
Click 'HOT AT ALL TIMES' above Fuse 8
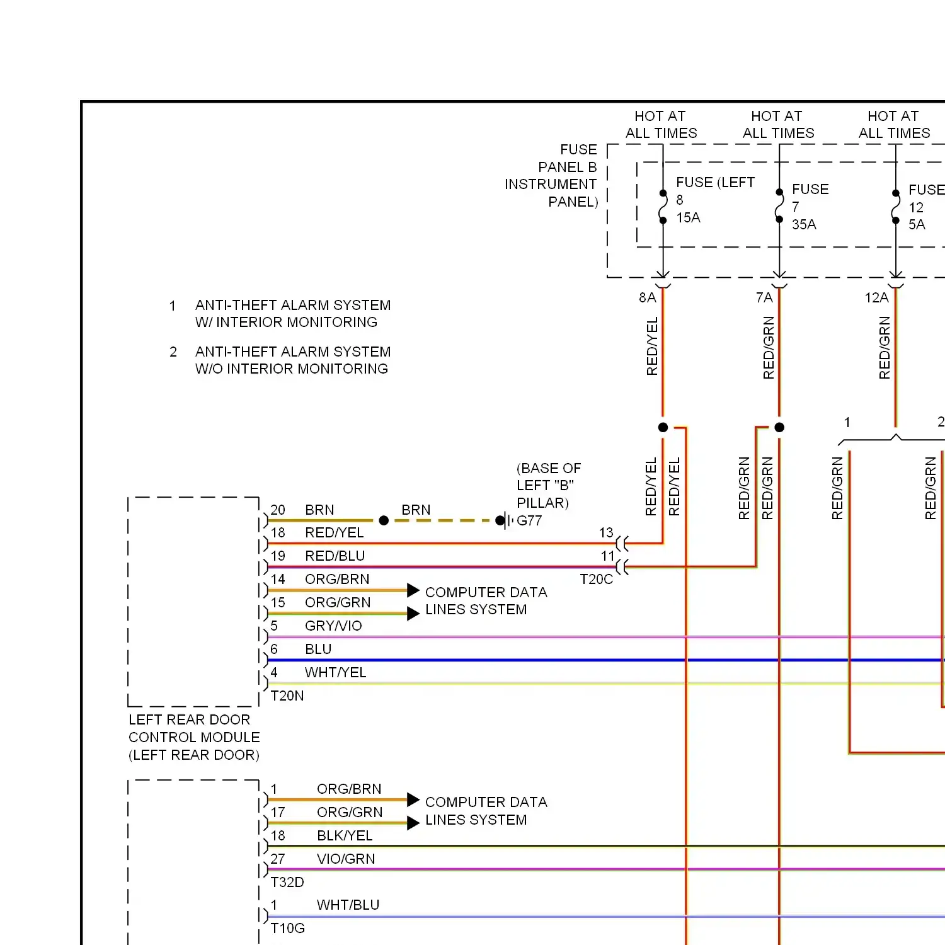pos(661,124)
